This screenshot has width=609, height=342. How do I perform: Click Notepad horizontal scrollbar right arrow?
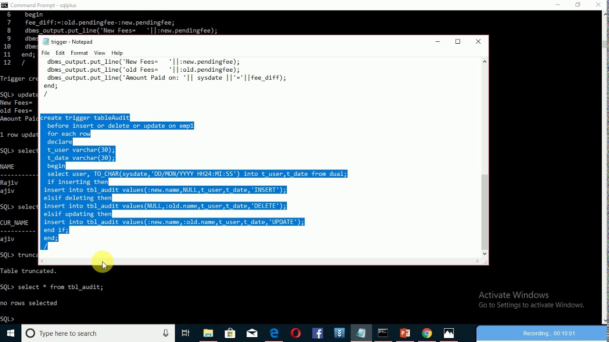(x=477, y=261)
